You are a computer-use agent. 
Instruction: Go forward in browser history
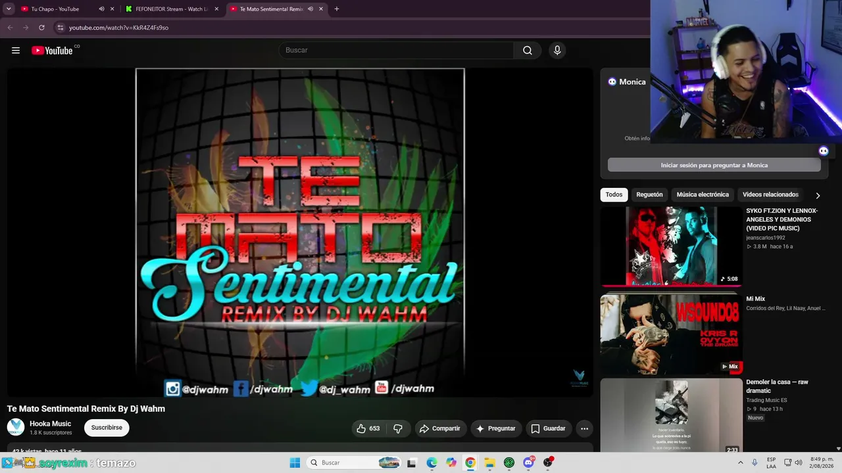pos(26,28)
